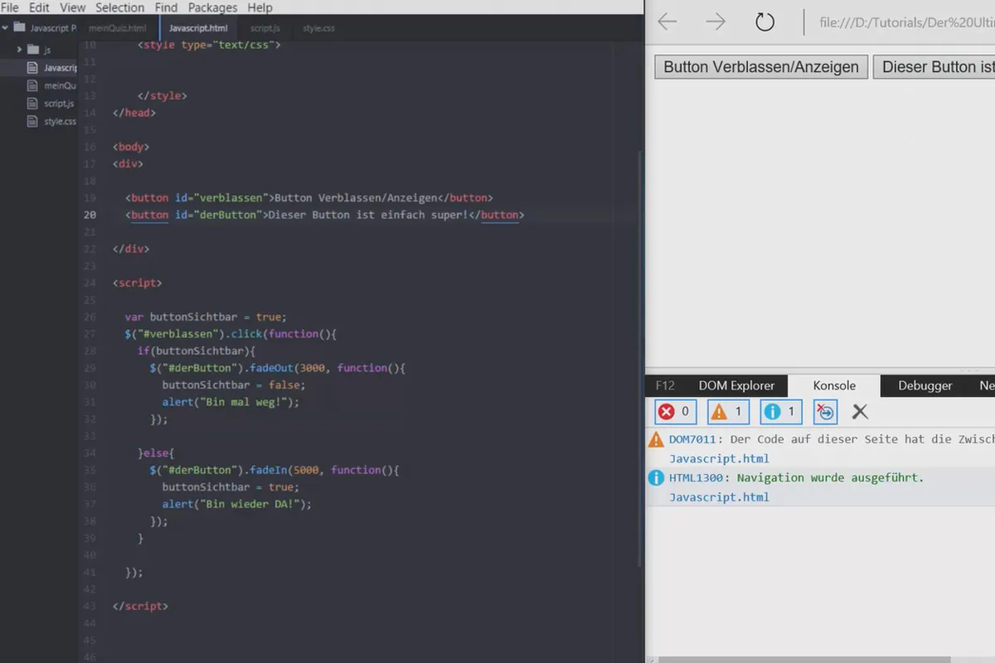Screen dimensions: 995x663
Task: Toggle the warnings filter showing 1
Action: (728, 411)
